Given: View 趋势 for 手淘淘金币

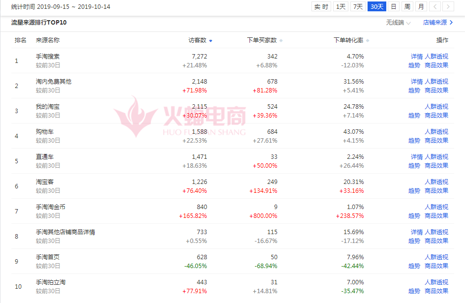Looking at the screenshot, I should tap(414, 216).
